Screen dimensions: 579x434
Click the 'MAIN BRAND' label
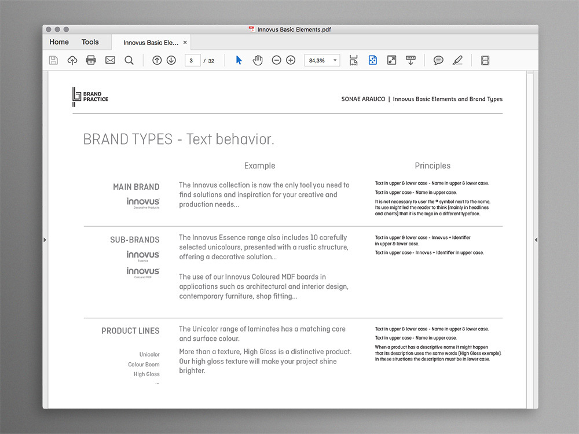pos(136,187)
